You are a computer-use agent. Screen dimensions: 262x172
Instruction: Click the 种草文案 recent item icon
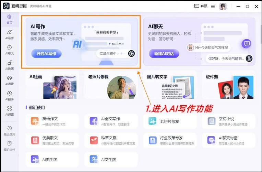pyautogui.click(x=94, y=140)
